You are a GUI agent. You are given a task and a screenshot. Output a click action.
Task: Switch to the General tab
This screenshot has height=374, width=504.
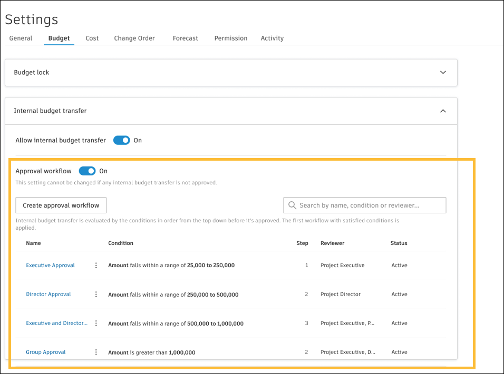[21, 38]
